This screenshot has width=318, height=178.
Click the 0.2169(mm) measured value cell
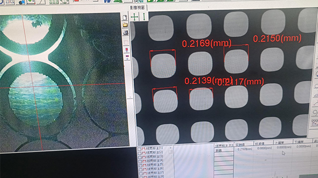point(245,149)
